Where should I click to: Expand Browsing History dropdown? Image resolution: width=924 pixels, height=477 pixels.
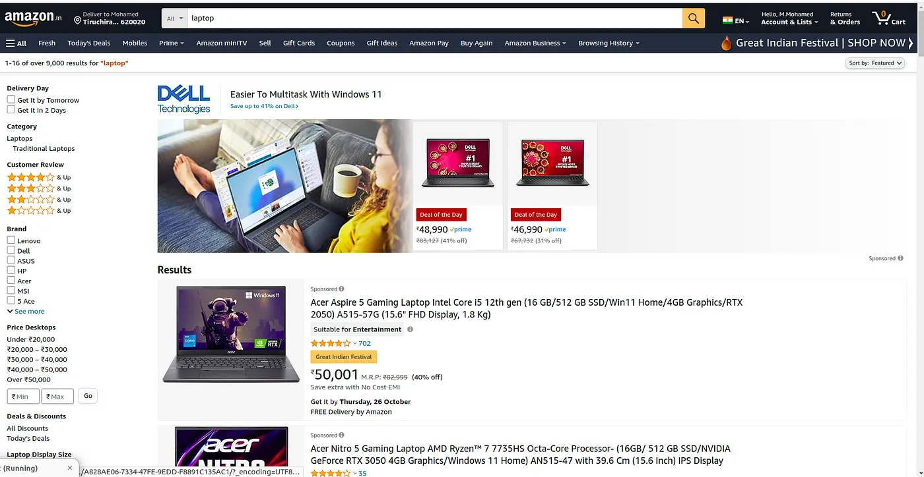pos(609,43)
